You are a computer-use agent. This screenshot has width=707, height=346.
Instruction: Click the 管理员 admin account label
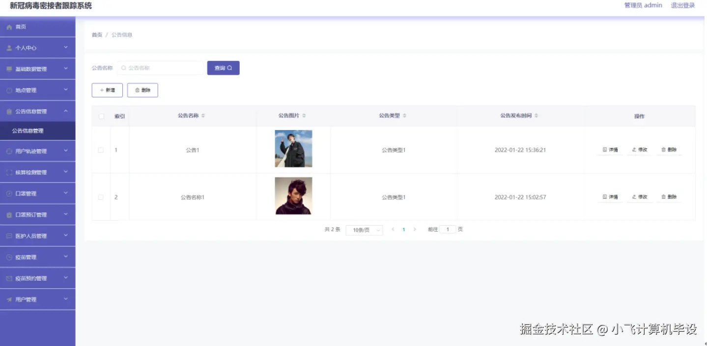pos(643,5)
